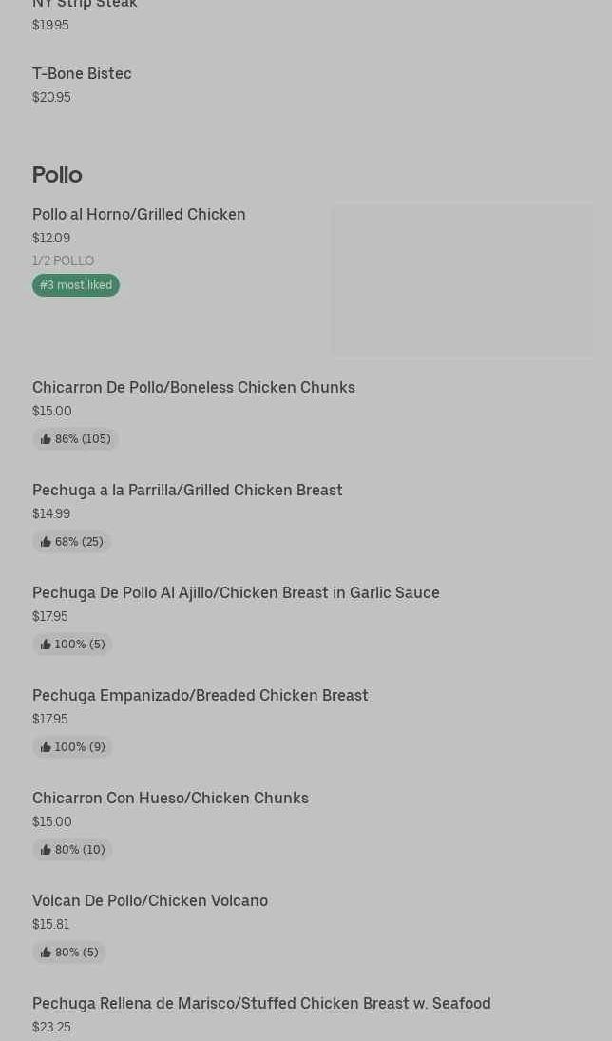Click thumbs-up icon for Pechuga Empanizado
The image size is (612, 1041).
[x=46, y=747]
